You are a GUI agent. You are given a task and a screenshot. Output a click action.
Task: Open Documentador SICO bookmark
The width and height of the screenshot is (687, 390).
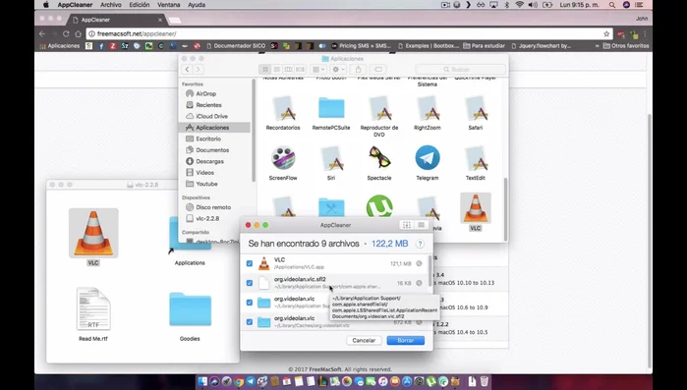click(236, 46)
